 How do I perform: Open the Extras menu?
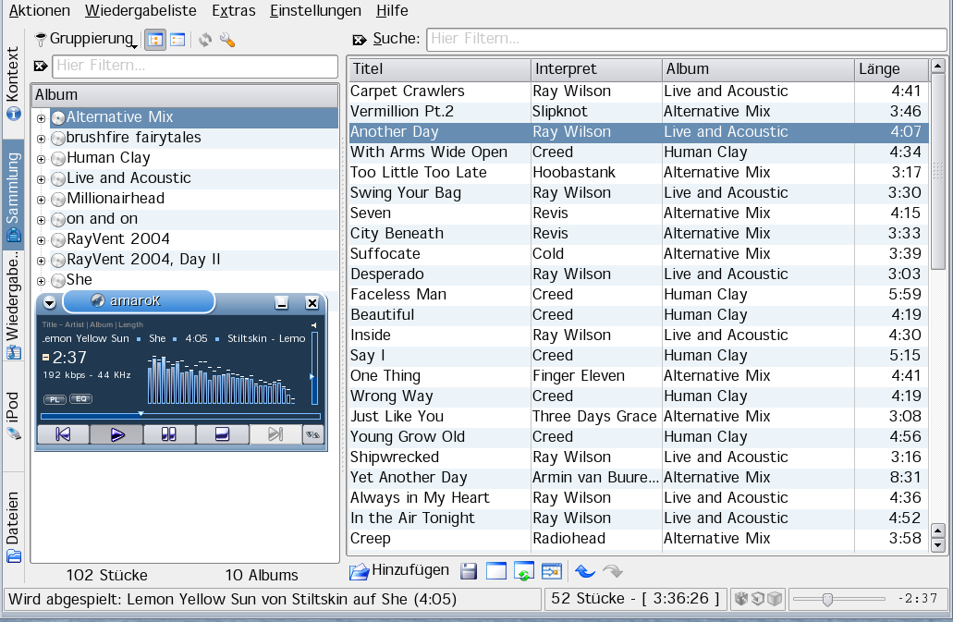[x=233, y=10]
